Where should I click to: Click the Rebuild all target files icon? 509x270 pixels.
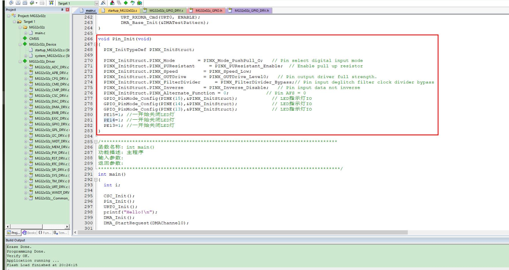click(x=25, y=3)
